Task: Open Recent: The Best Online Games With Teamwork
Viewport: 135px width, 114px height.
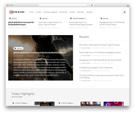Action: [96, 68]
